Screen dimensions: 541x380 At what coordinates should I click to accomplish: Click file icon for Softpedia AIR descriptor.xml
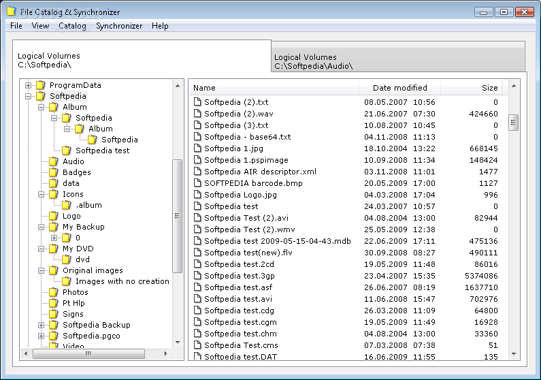(197, 171)
